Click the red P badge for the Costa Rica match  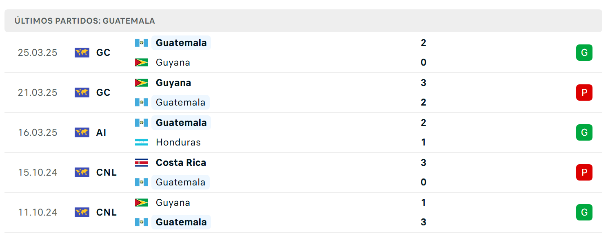(x=584, y=172)
